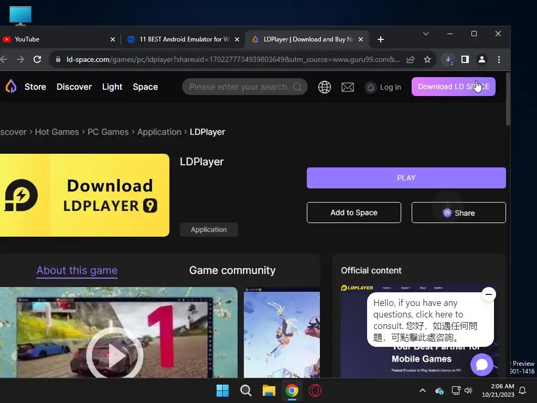This screenshot has height=403, width=537.
Task: Click the LD Space flame logo
Action: click(x=11, y=87)
